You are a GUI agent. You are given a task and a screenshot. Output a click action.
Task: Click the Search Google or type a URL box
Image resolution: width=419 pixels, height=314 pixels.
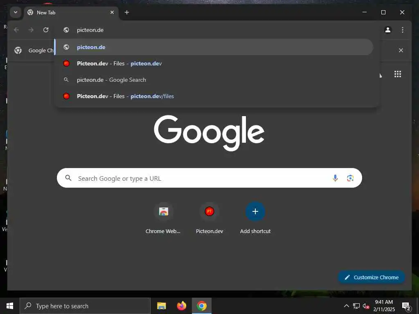coord(209,178)
